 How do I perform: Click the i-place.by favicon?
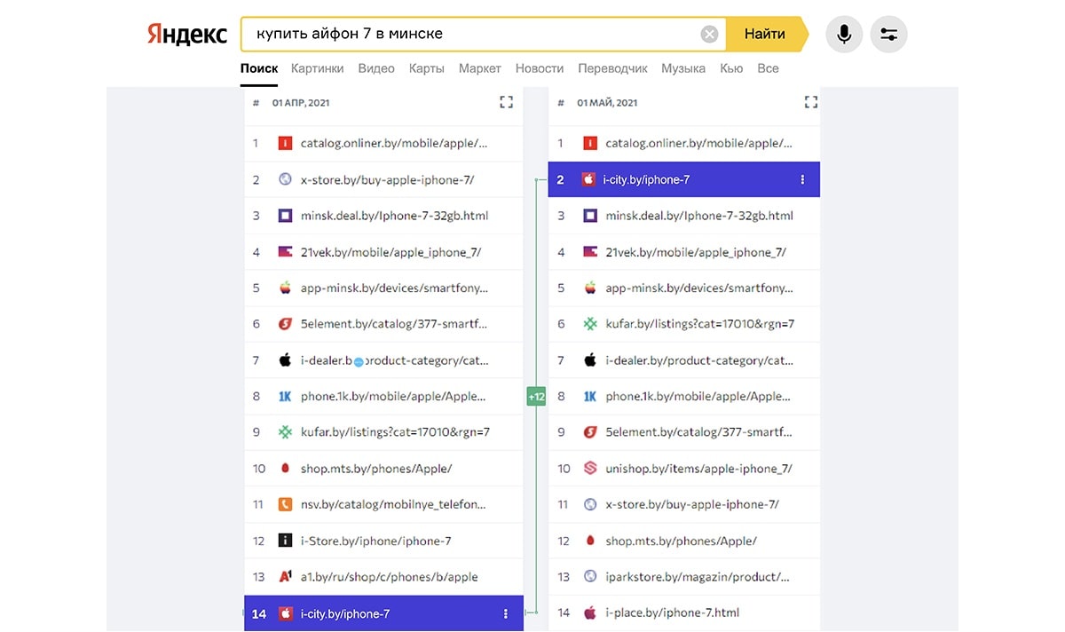(590, 612)
